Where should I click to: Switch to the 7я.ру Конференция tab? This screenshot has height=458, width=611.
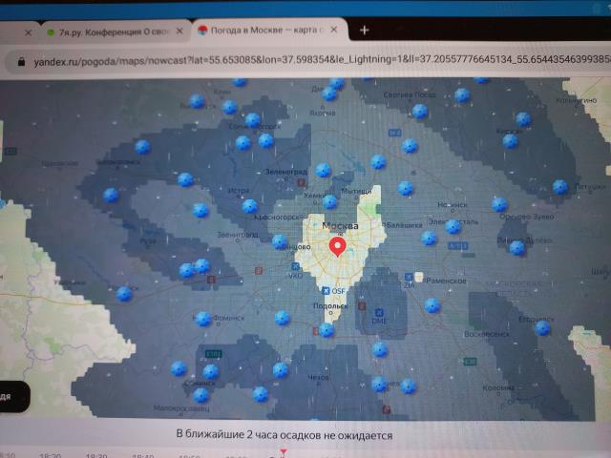click(x=100, y=31)
